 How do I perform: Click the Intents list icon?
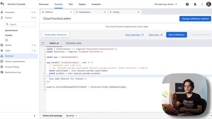pyautogui.click(x=2, y=45)
